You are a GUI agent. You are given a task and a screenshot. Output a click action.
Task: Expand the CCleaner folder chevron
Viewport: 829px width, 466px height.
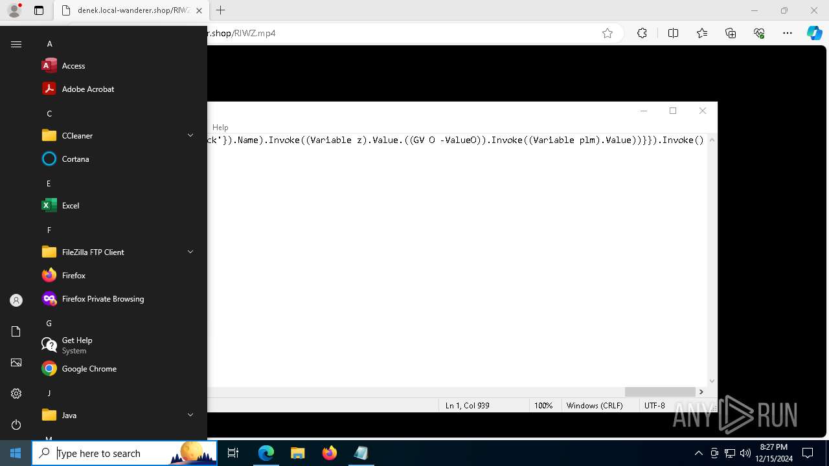pyautogui.click(x=190, y=135)
